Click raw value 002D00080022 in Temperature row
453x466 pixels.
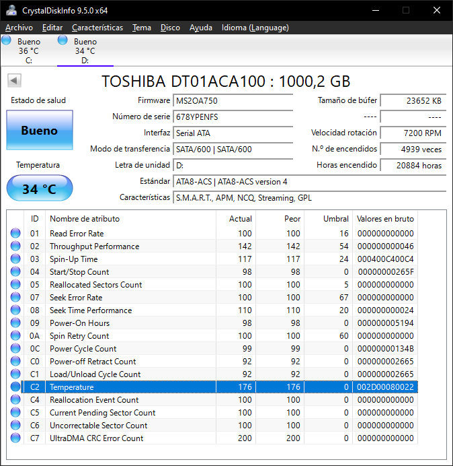pos(385,387)
